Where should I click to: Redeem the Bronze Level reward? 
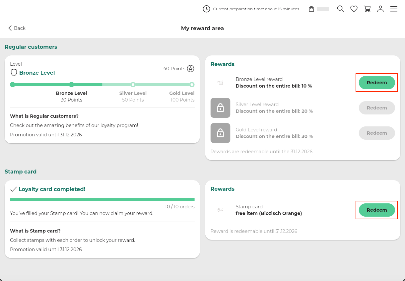click(x=377, y=83)
